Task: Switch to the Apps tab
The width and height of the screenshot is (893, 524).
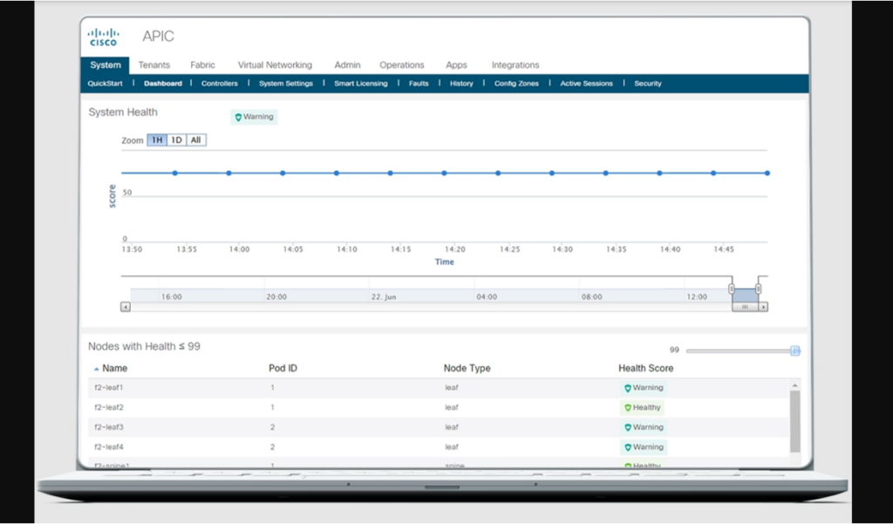Action: click(x=456, y=65)
